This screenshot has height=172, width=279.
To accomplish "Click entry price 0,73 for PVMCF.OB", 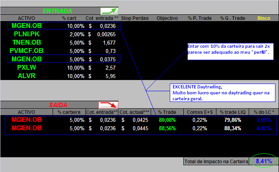I will point(110,51).
